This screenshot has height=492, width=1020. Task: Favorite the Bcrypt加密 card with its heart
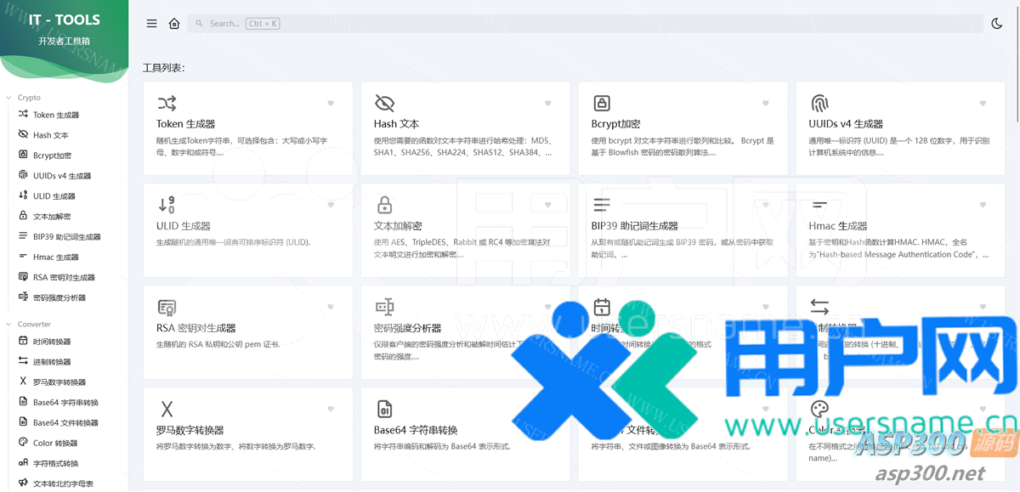766,104
